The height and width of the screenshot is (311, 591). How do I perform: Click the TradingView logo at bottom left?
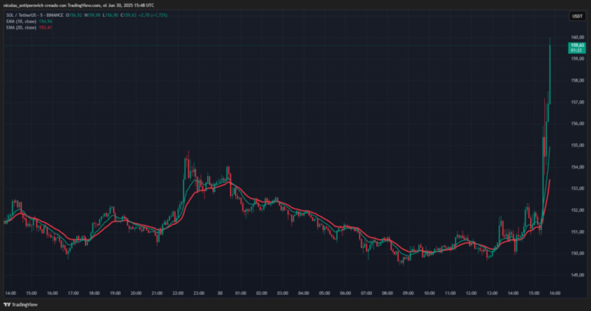(x=21, y=305)
